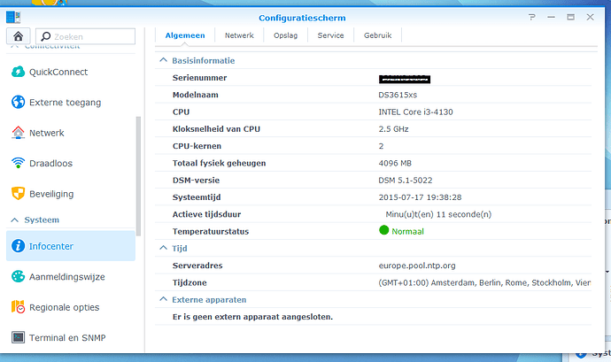This screenshot has width=611, height=362.
Task: Switch to the Netwerk tab
Action: click(239, 35)
